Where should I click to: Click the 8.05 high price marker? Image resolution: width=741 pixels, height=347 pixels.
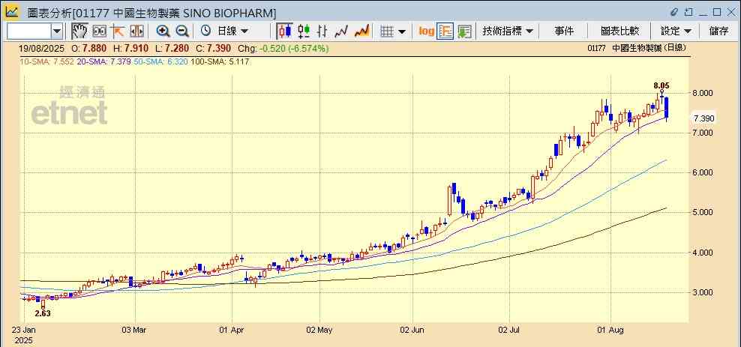[661, 85]
